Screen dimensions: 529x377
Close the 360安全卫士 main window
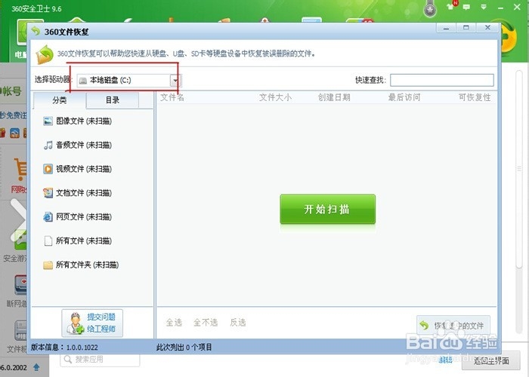(517, 7)
